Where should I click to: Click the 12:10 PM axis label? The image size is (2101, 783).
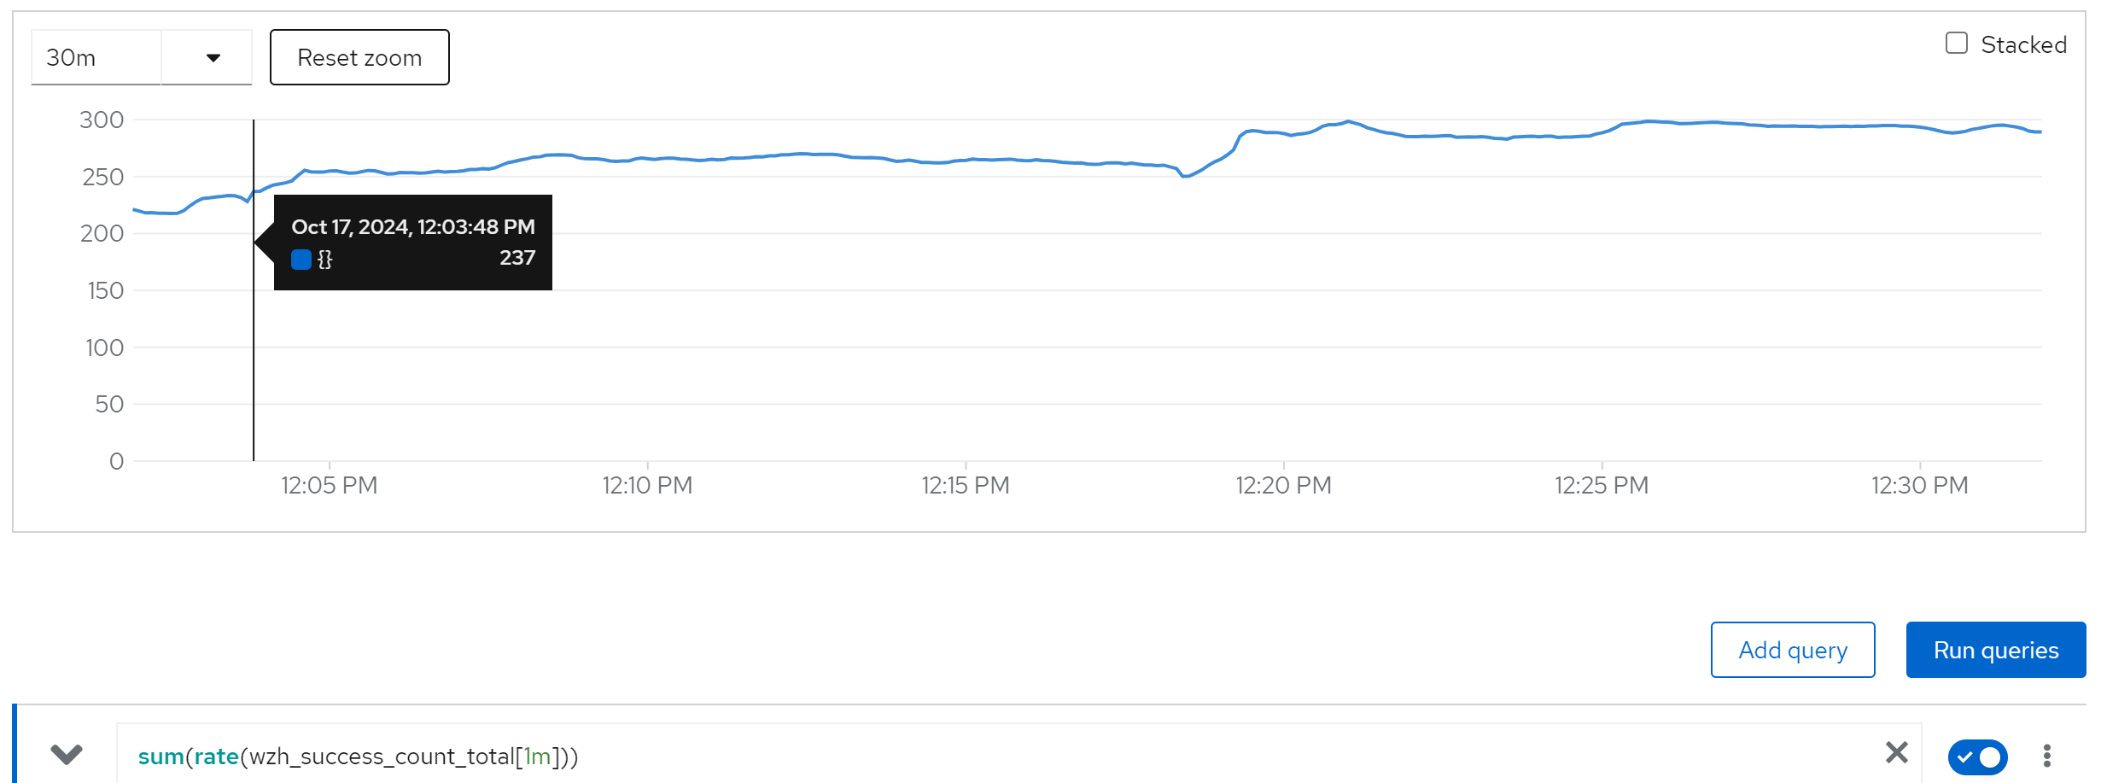(x=647, y=485)
